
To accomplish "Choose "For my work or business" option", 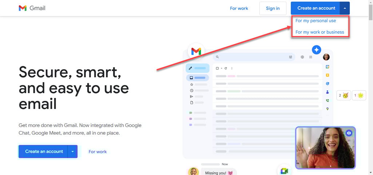I will [320, 32].
